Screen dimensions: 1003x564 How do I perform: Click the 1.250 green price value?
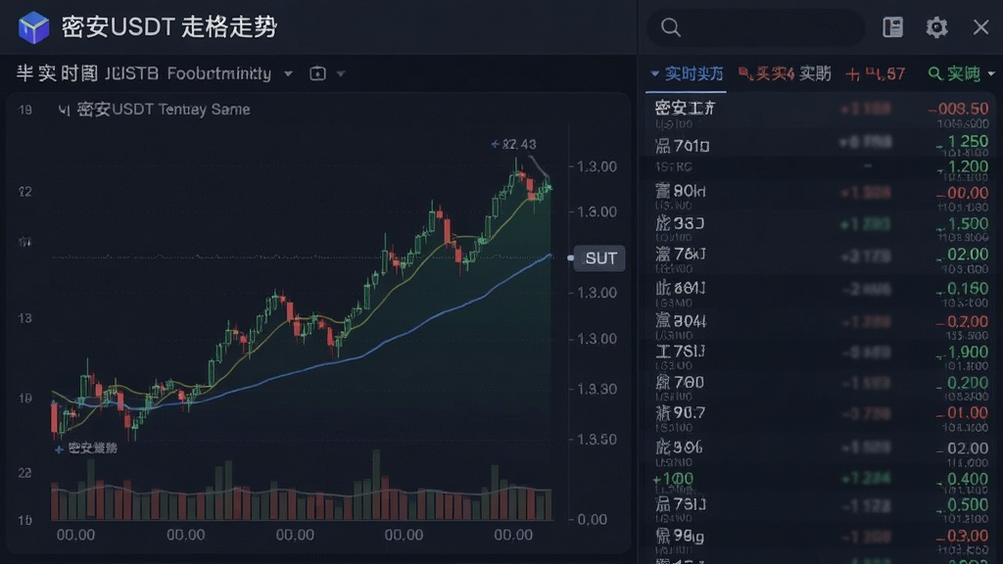click(964, 141)
